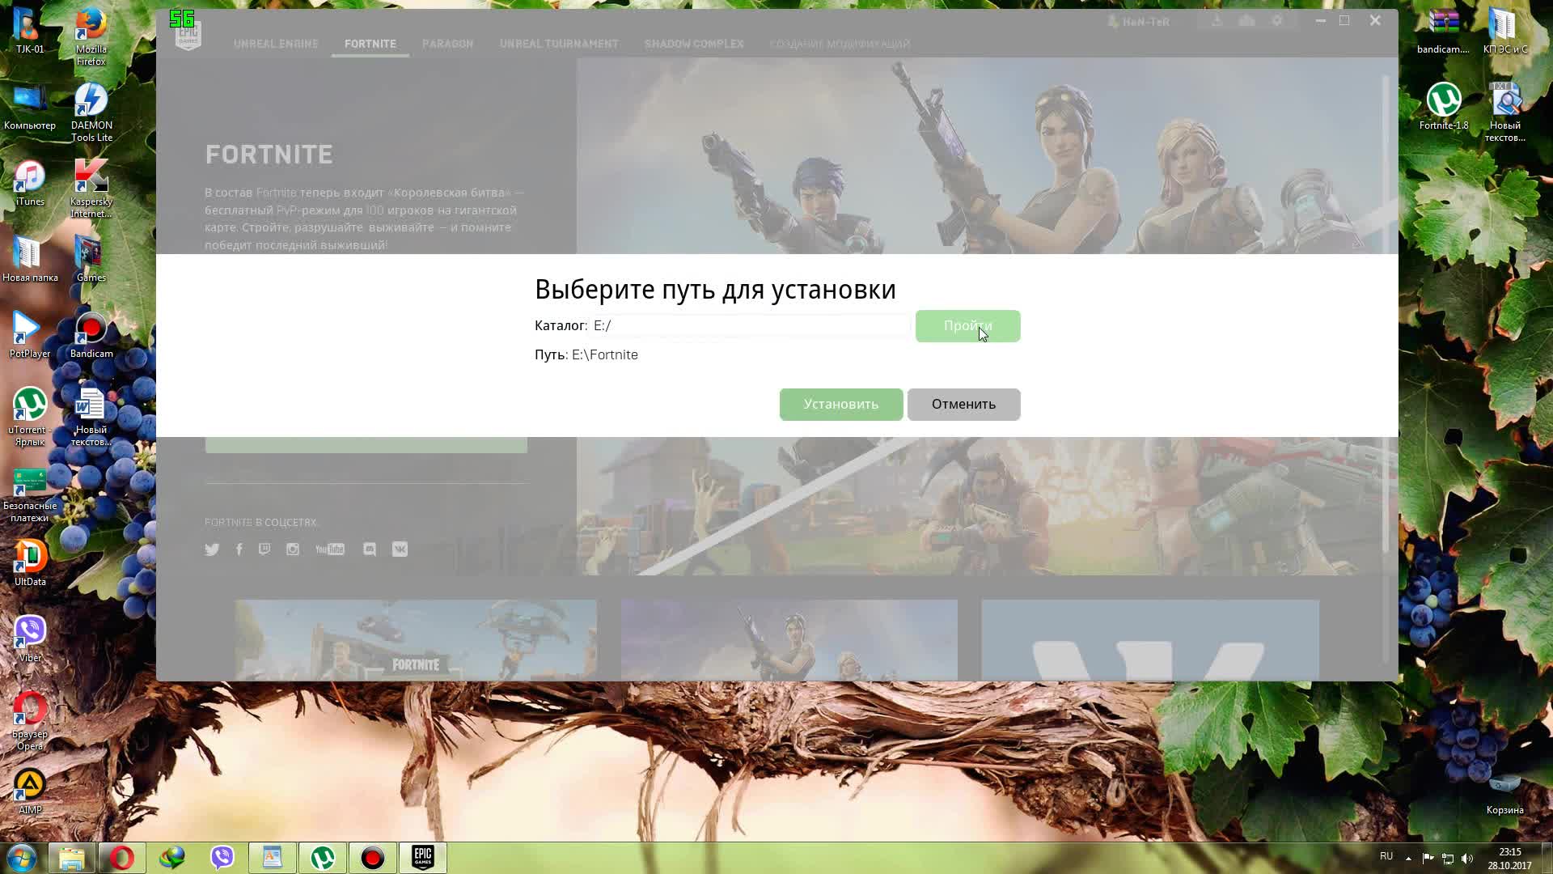Select the Fortnite launcher tab
Screen dimensions: 1553x874
click(370, 44)
